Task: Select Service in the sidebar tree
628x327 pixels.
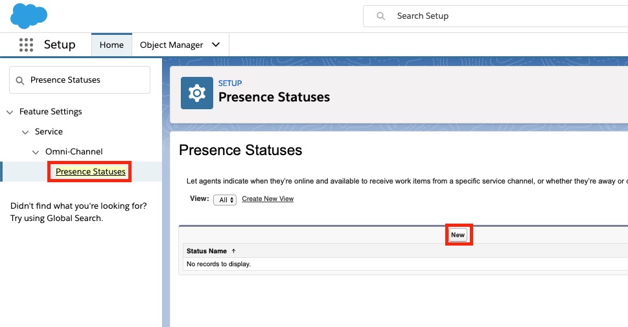Action: pyautogui.click(x=49, y=131)
